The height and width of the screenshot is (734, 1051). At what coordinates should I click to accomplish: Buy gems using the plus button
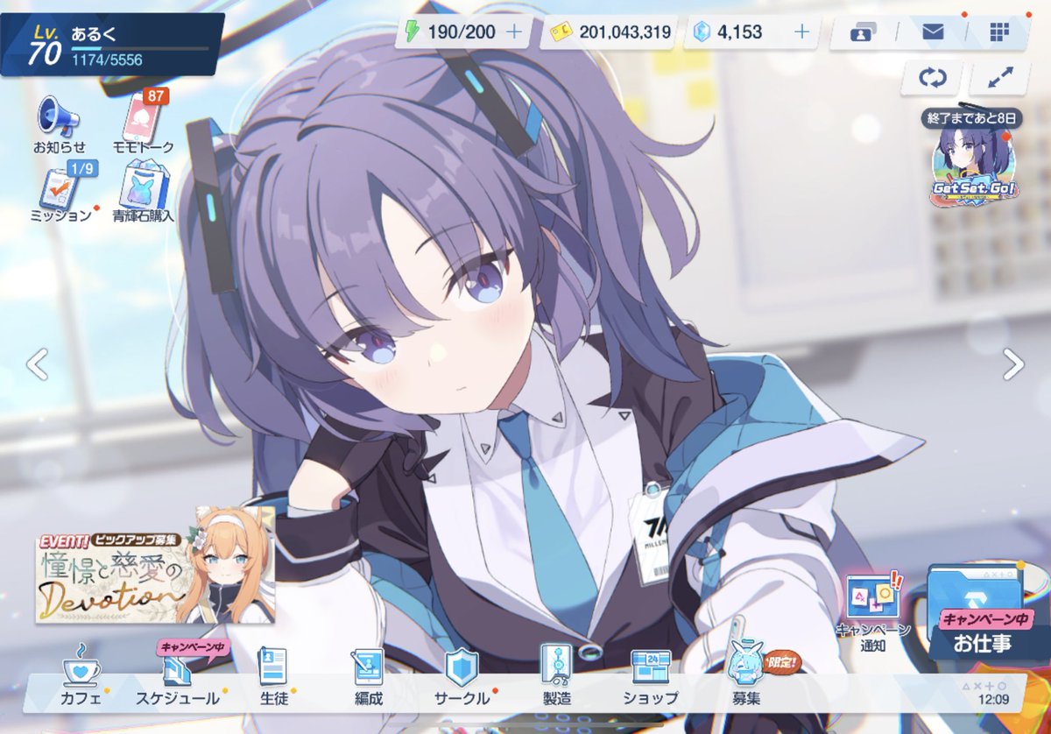coord(801,33)
